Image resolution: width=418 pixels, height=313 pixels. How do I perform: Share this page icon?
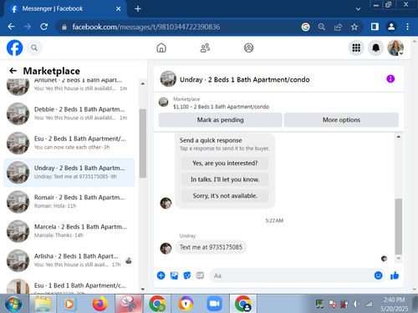(x=338, y=27)
